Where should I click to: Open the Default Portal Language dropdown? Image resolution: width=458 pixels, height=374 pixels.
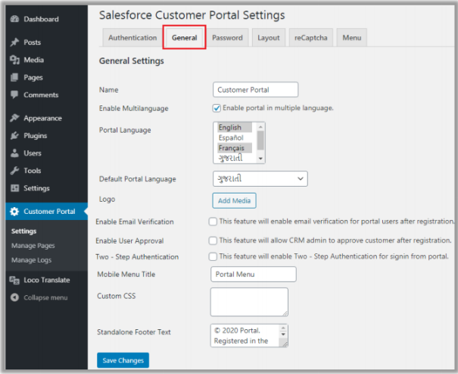click(260, 178)
